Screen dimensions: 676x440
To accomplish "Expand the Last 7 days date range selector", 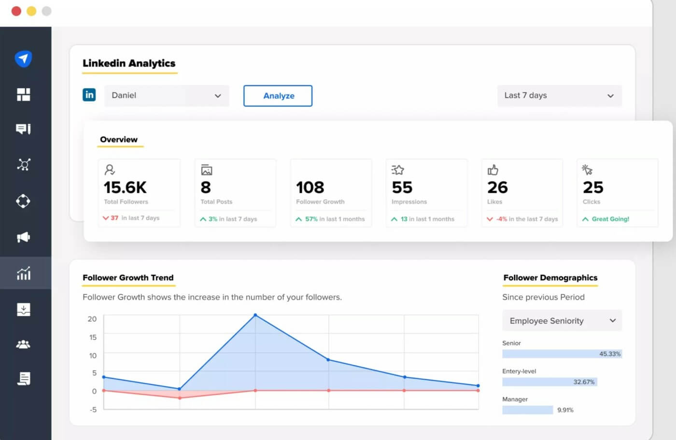I will pos(559,96).
